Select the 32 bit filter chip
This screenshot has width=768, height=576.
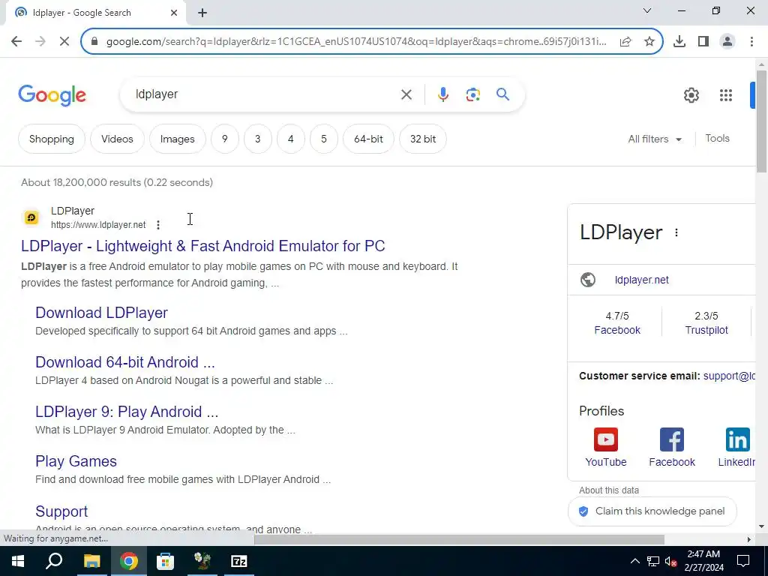pyautogui.click(x=423, y=139)
